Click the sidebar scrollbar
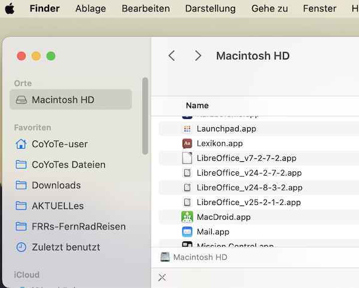359x288 pixels. coord(145,116)
